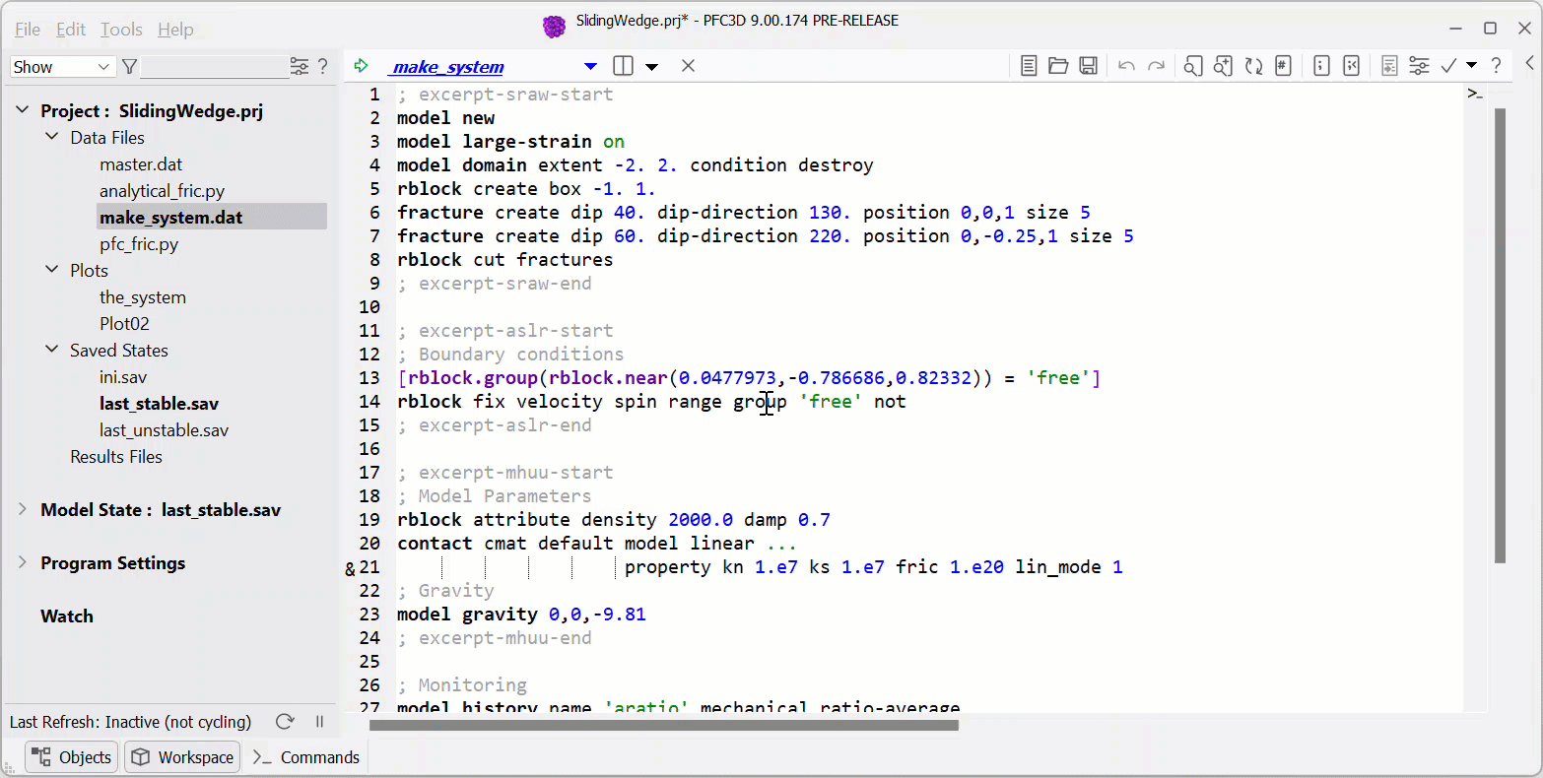Click the horizontal scrollbar under the editor
The image size is (1543, 778).
pyautogui.click(x=663, y=726)
